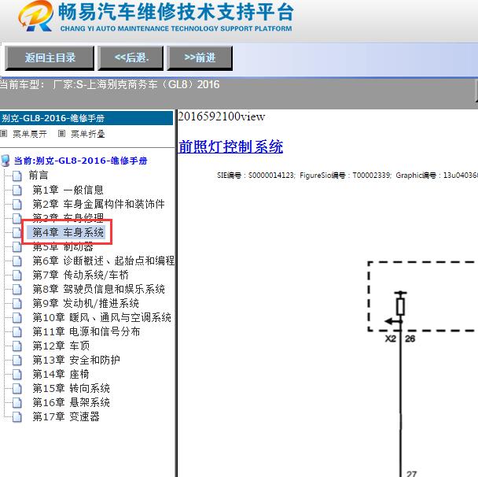
Task: Click 返回主目录 button
Action: click(50, 58)
